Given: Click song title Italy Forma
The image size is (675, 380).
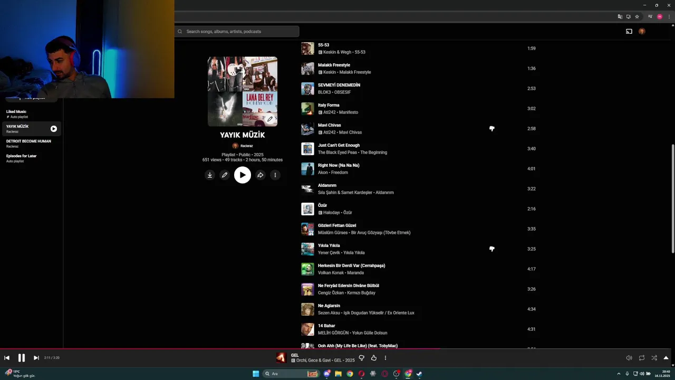Looking at the screenshot, I should (329, 105).
